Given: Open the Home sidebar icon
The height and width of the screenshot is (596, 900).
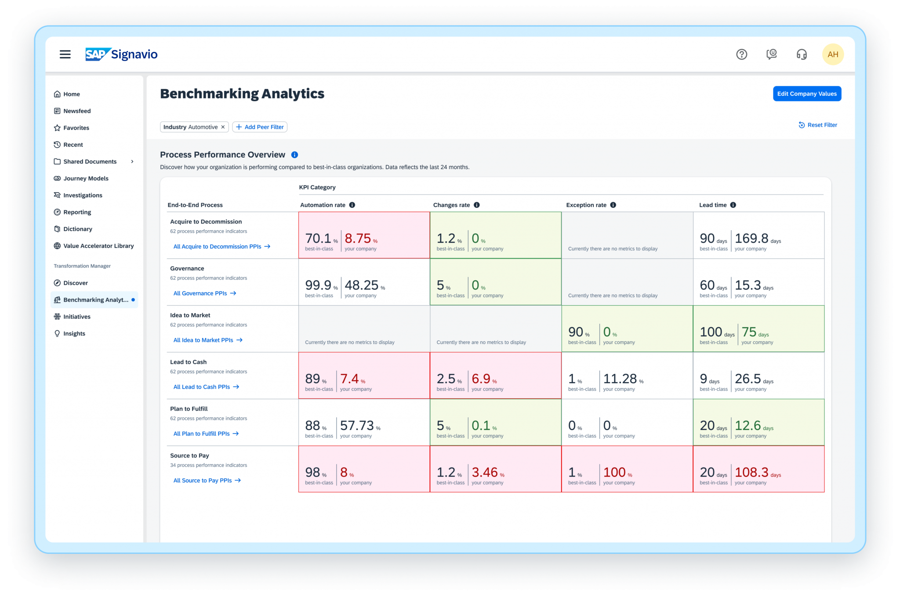Looking at the screenshot, I should (x=72, y=94).
